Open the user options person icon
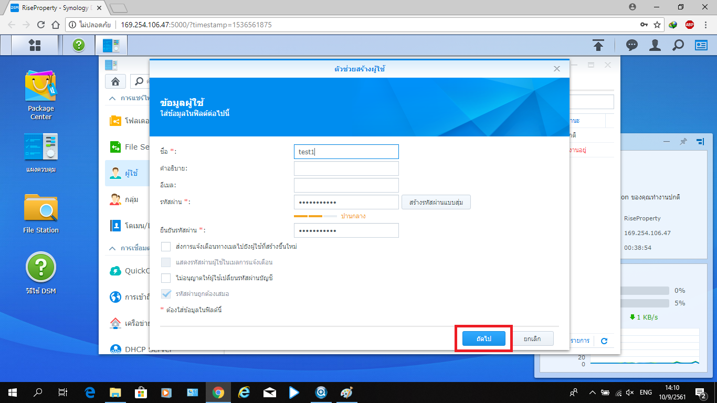Image resolution: width=717 pixels, height=403 pixels. (x=655, y=45)
